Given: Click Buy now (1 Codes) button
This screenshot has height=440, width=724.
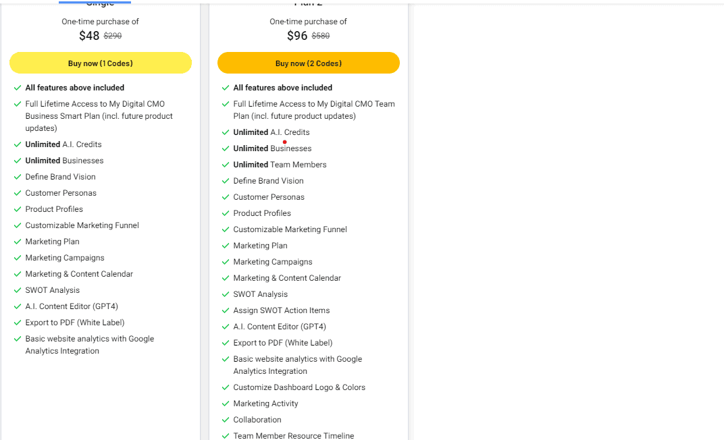Looking at the screenshot, I should 100,63.
